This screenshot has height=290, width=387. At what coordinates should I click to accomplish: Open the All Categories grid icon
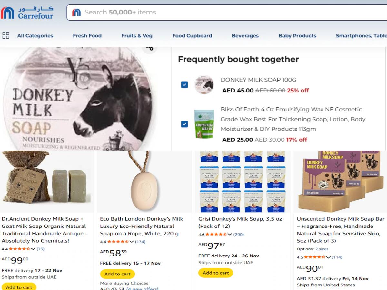point(5,35)
